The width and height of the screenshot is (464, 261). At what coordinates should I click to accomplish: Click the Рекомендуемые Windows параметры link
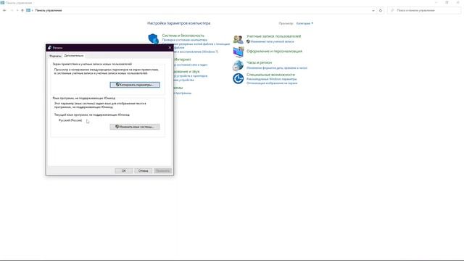[272, 79]
